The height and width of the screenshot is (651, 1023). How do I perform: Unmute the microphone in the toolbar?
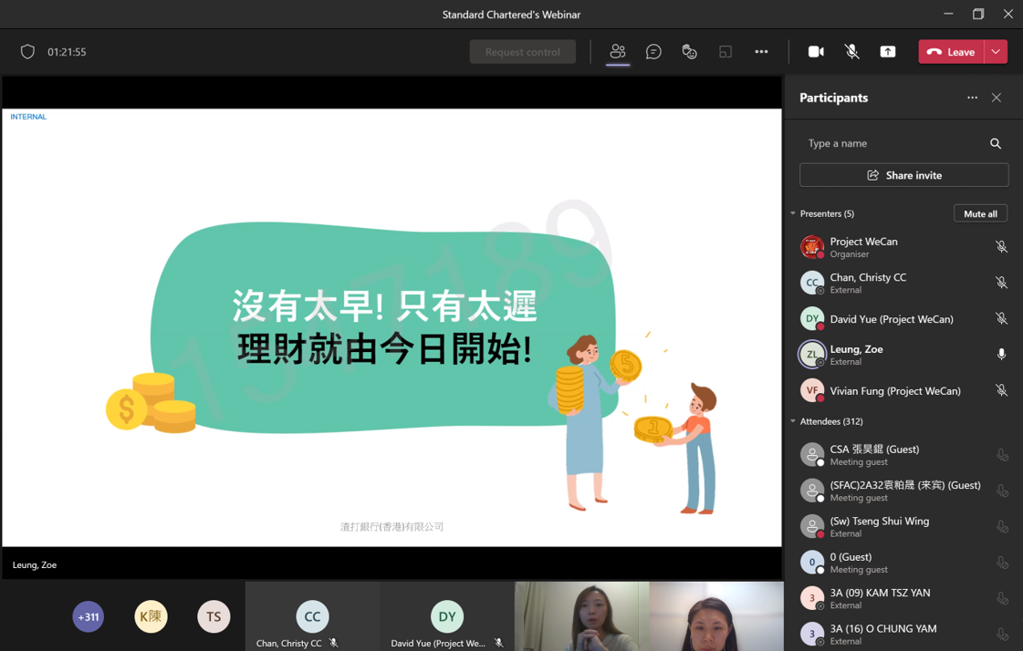tap(851, 52)
